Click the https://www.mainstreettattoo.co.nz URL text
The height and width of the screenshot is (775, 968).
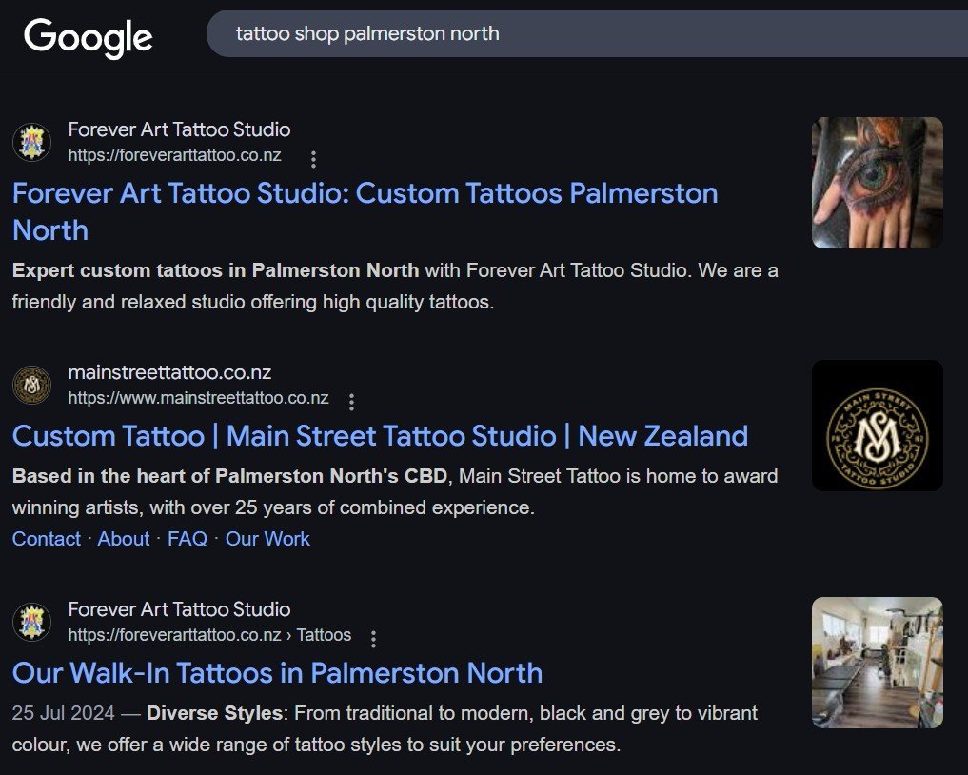pyautogui.click(x=198, y=398)
